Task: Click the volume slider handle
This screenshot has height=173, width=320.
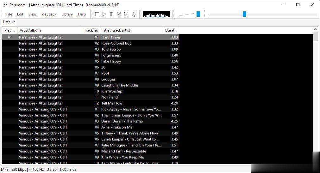Action: point(198,14)
